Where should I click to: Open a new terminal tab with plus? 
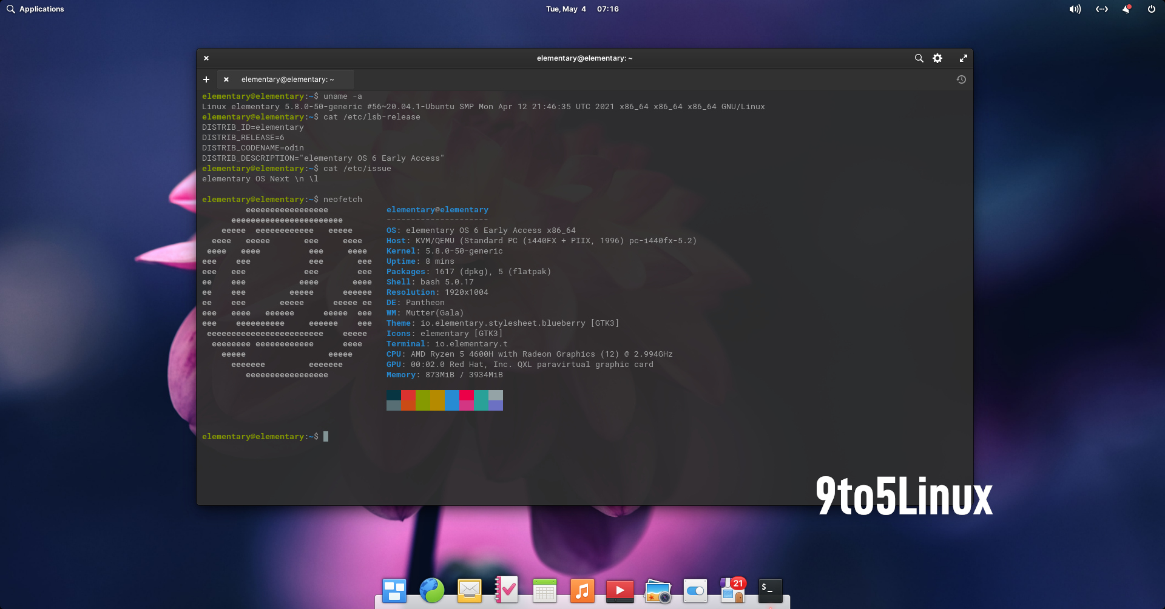(x=206, y=79)
